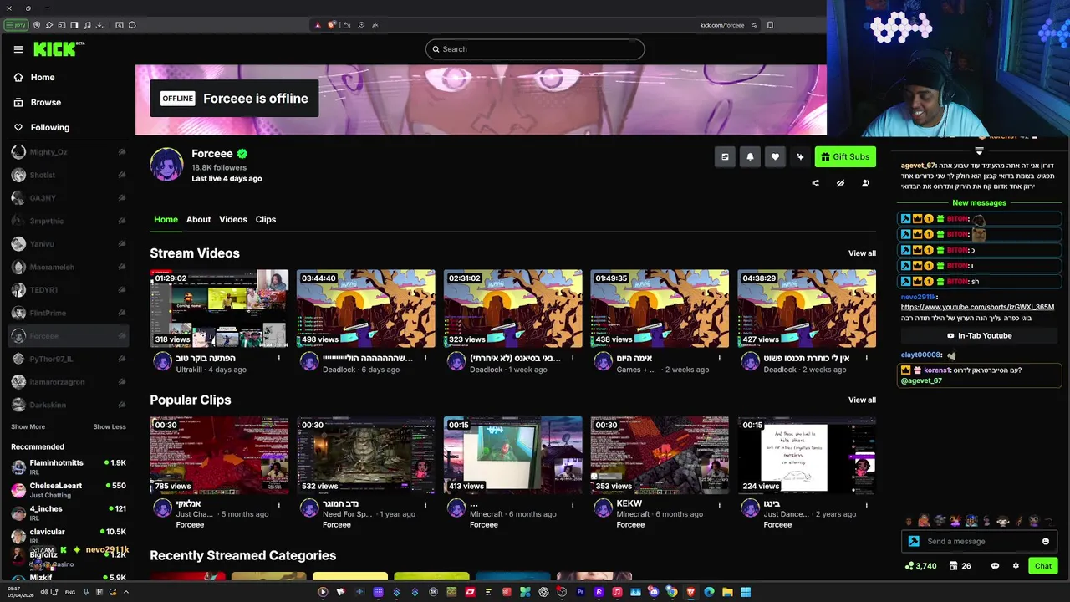Viewport: 1070px width, 602px height.
Task: Open options menu for Ultrakill video
Action: (278, 358)
